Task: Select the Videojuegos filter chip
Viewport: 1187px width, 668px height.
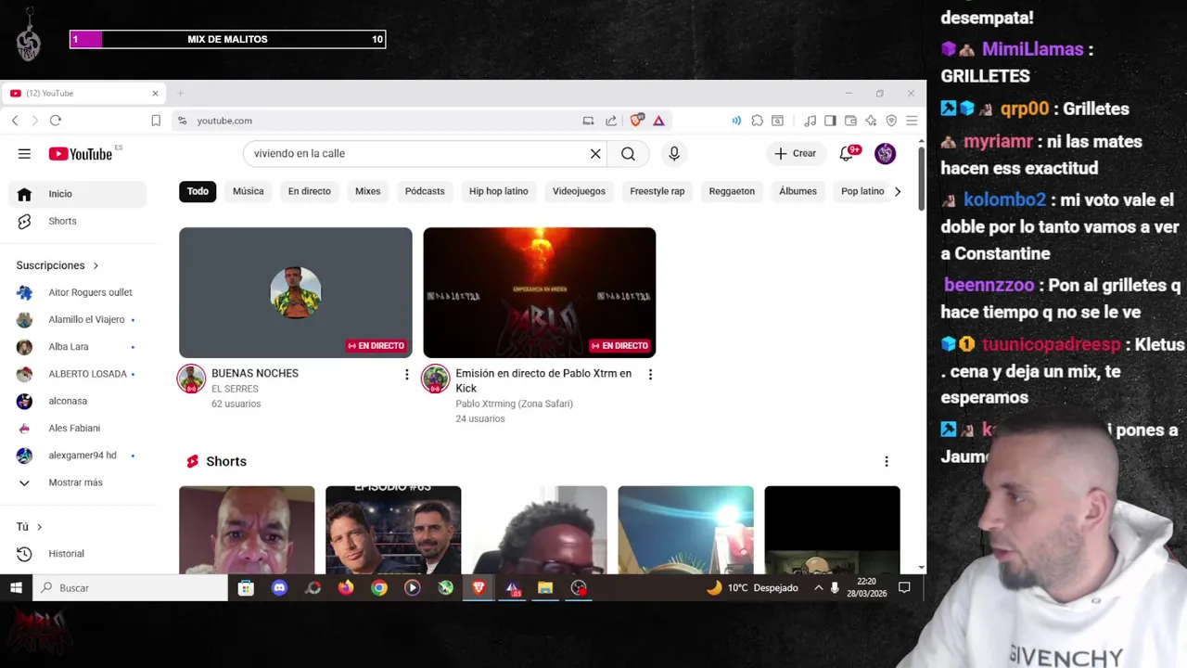Action: [x=579, y=191]
